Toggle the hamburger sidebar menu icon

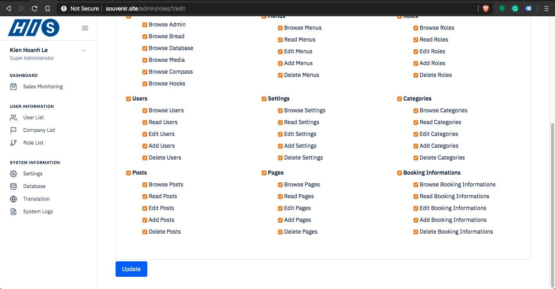[85, 28]
